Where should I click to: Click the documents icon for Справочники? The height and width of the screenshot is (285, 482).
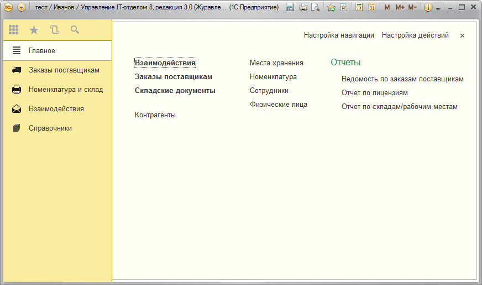pyautogui.click(x=17, y=128)
